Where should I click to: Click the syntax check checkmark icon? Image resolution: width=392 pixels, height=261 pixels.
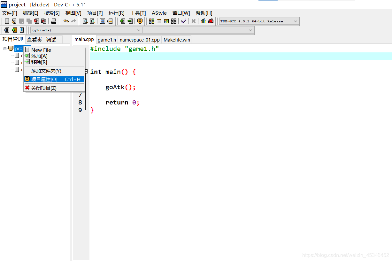click(183, 21)
